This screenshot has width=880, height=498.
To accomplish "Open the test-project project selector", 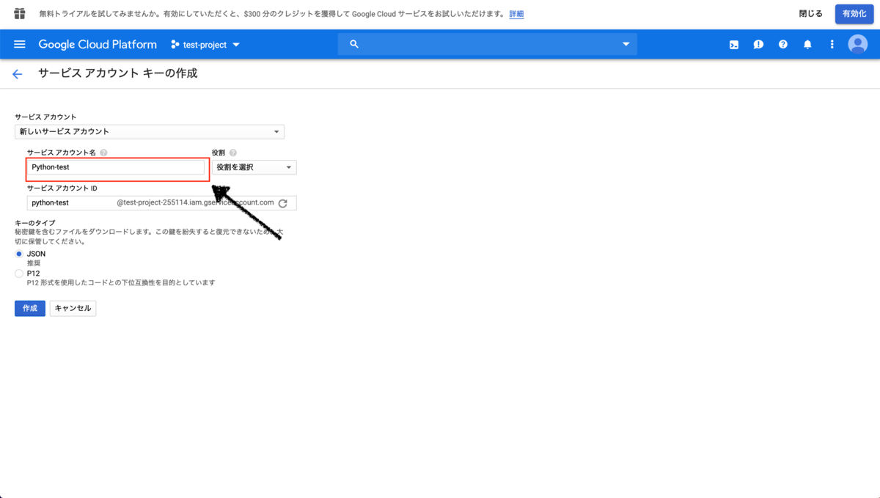I will (205, 45).
